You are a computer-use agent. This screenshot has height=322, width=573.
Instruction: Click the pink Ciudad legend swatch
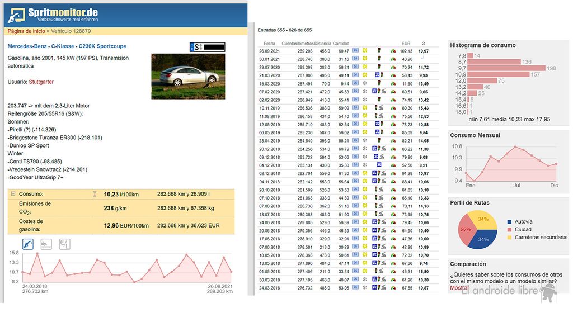509,230
